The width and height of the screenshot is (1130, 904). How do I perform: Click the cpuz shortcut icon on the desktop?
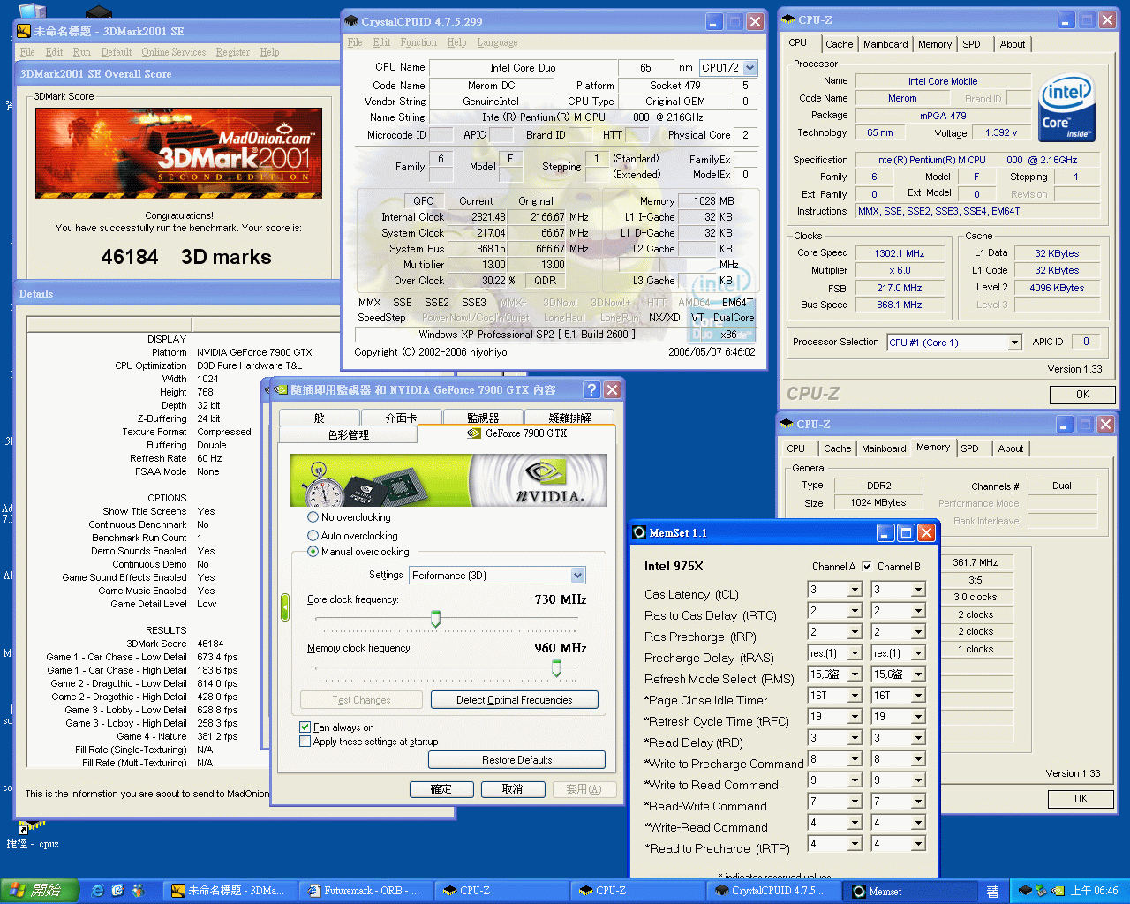[32, 827]
